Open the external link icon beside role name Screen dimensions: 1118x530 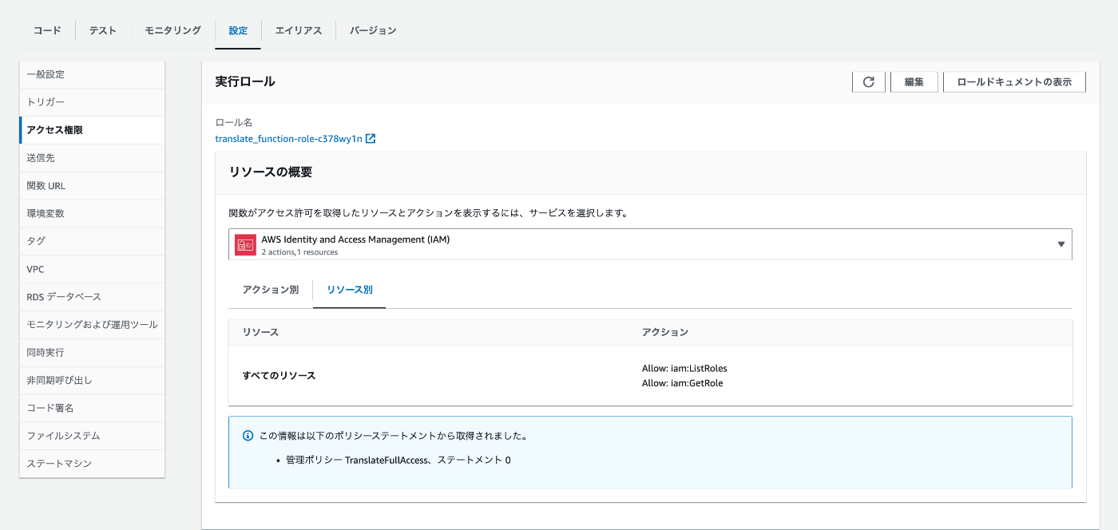pyautogui.click(x=371, y=139)
